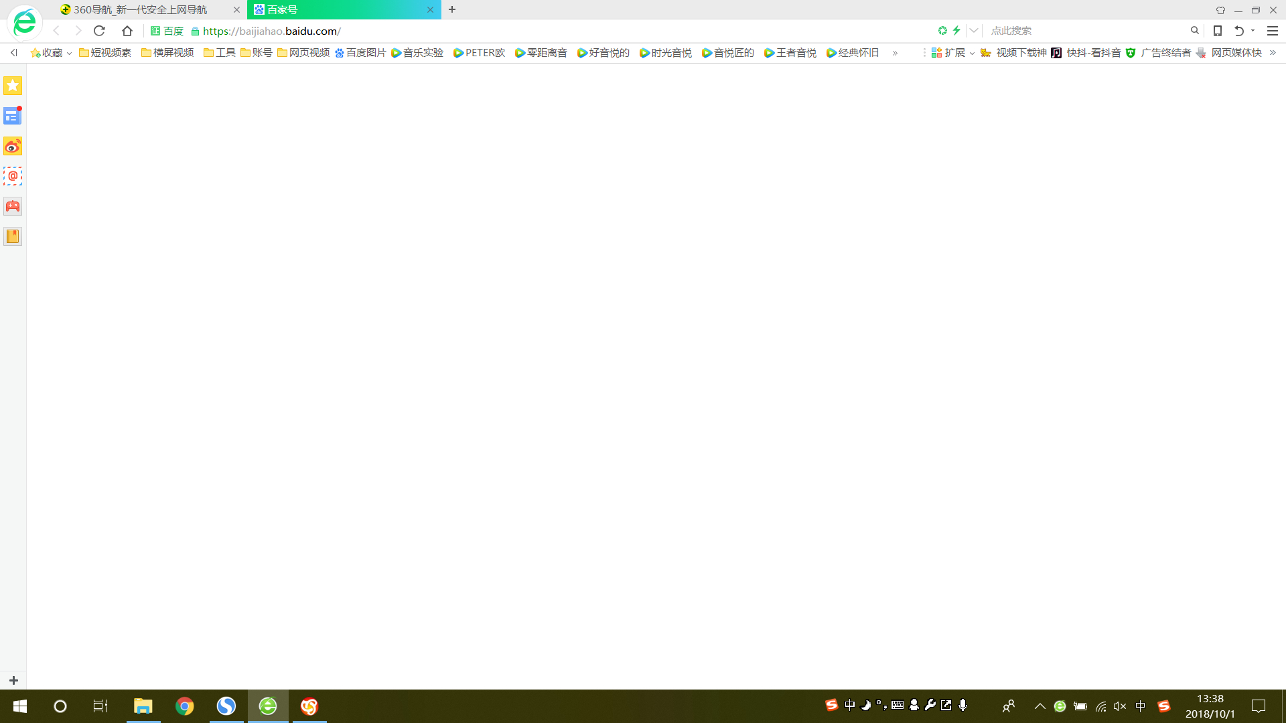Toggle the speed mode lightning icon
This screenshot has width=1286, height=723.
tap(956, 31)
